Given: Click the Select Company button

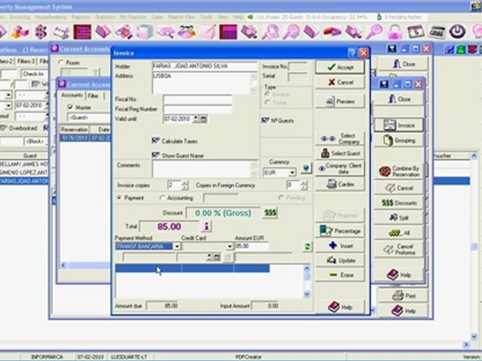Looking at the screenshot, I should 340,139.
